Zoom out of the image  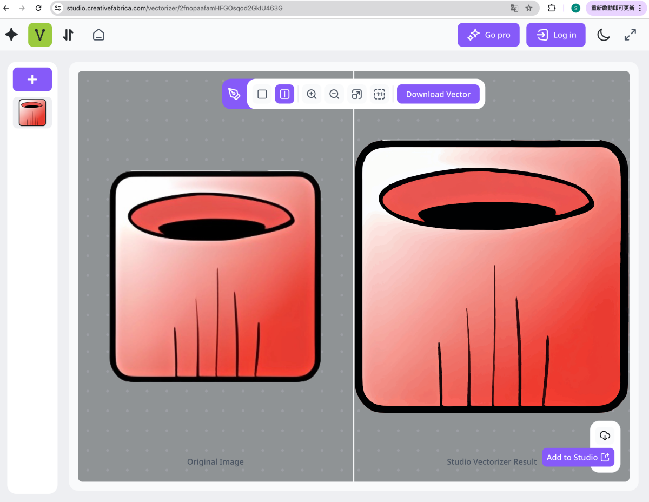click(x=334, y=94)
